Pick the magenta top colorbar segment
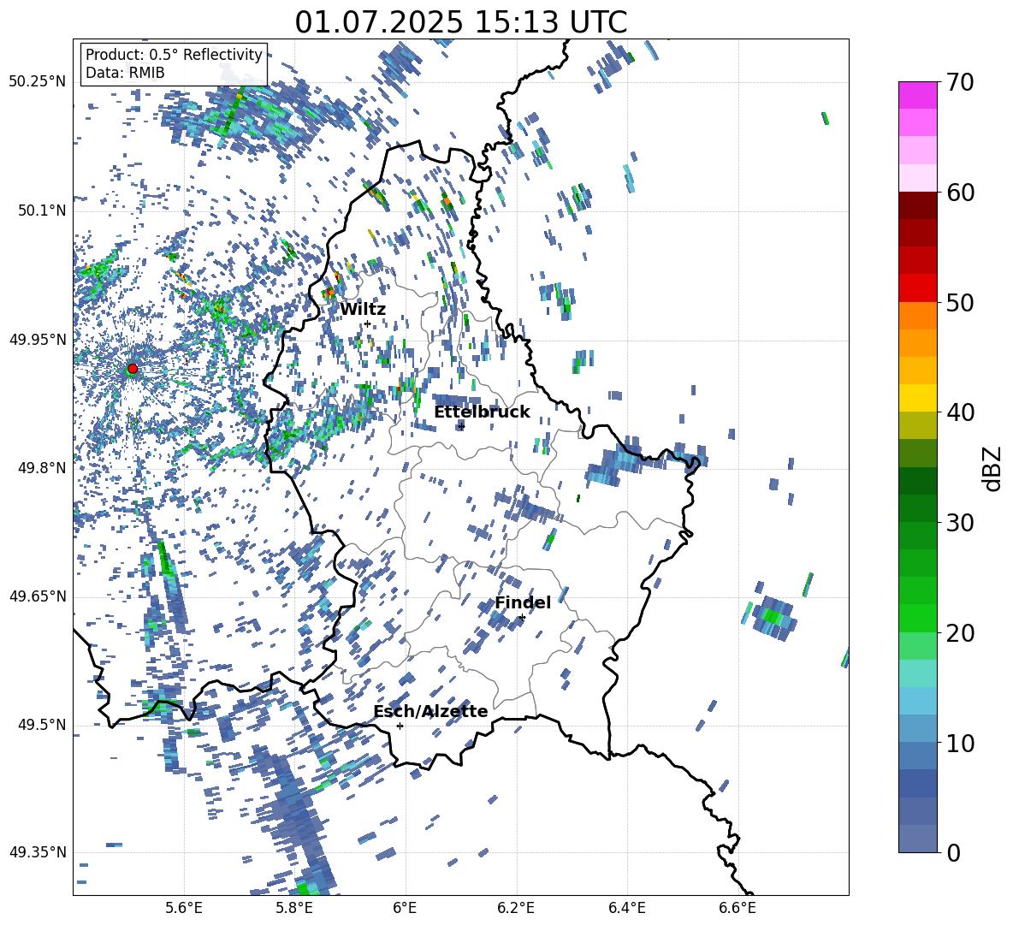 click(918, 96)
